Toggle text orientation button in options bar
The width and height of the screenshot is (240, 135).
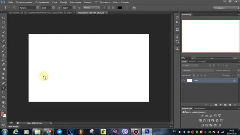pos(14,8)
